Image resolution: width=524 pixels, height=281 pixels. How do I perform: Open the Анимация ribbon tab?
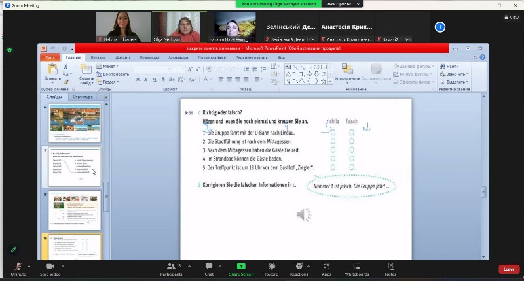178,58
